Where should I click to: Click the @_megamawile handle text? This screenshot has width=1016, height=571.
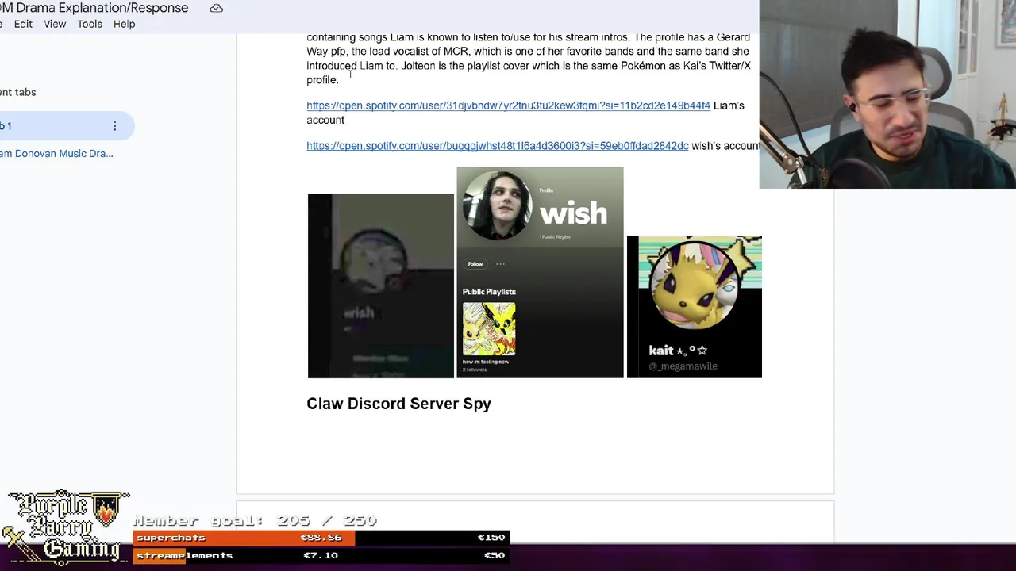683,366
